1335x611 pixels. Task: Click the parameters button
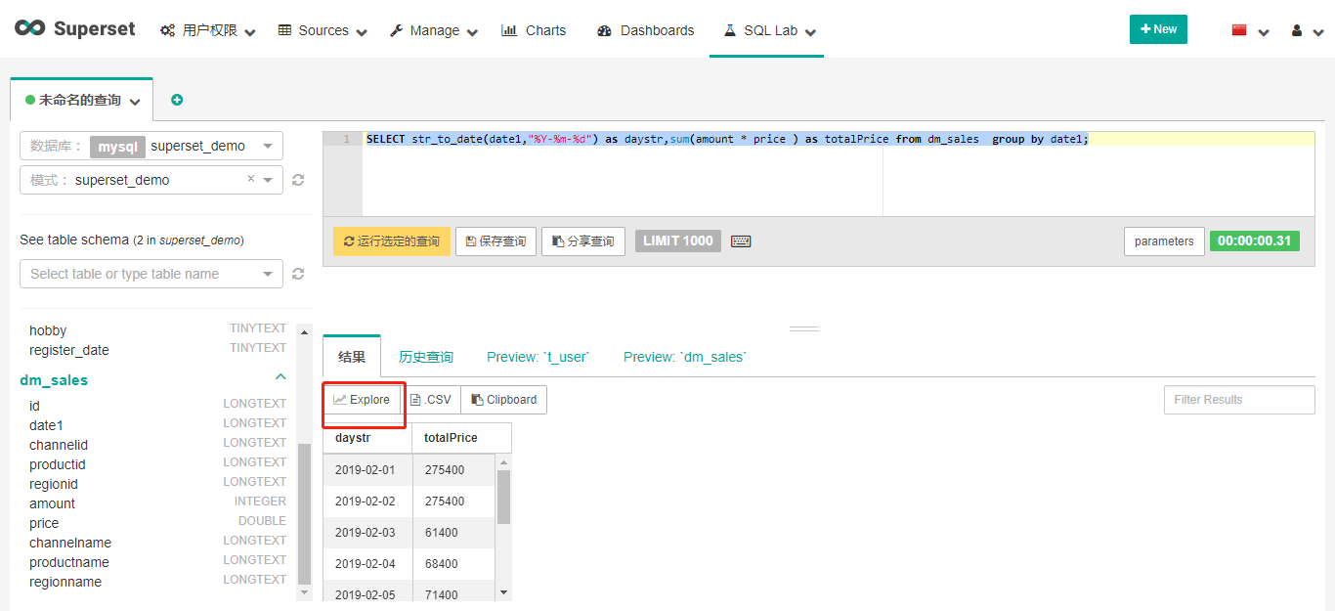[x=1164, y=240]
